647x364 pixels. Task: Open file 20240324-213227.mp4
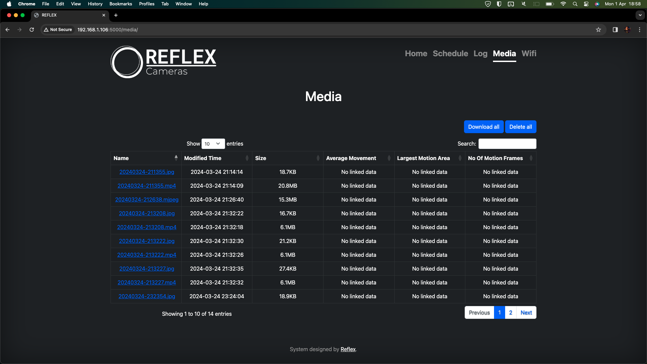coord(147,282)
